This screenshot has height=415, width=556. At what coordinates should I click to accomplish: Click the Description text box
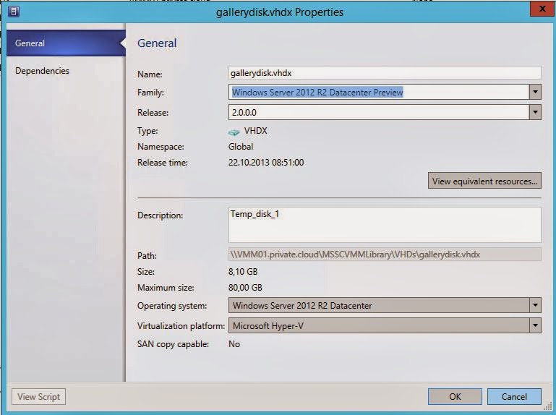point(385,225)
